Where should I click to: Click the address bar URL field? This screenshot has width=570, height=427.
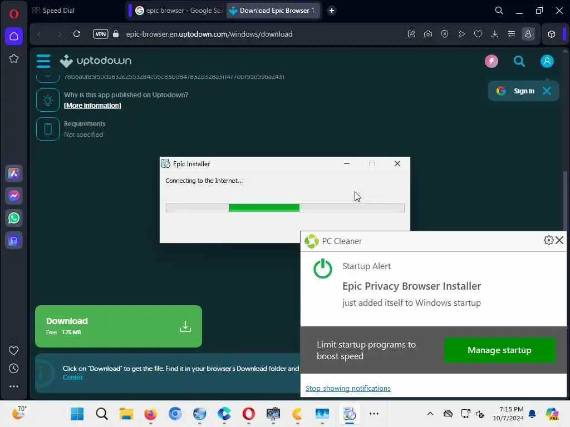point(209,34)
